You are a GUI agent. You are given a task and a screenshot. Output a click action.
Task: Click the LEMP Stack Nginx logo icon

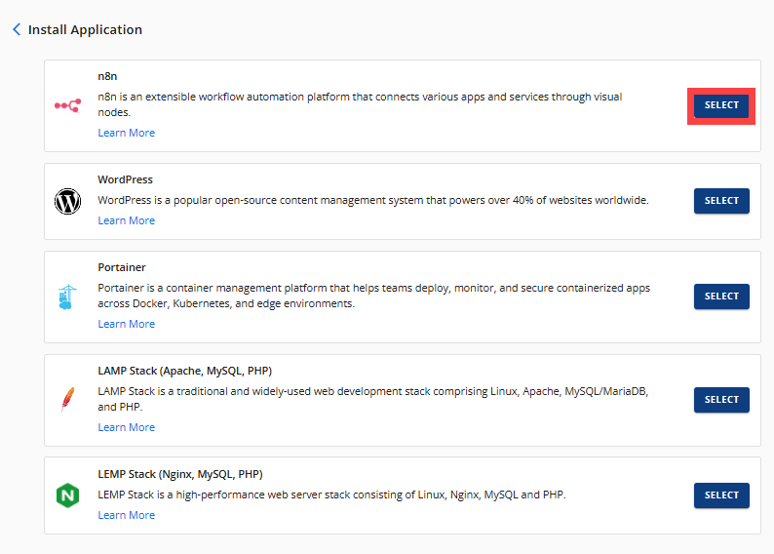(67, 495)
